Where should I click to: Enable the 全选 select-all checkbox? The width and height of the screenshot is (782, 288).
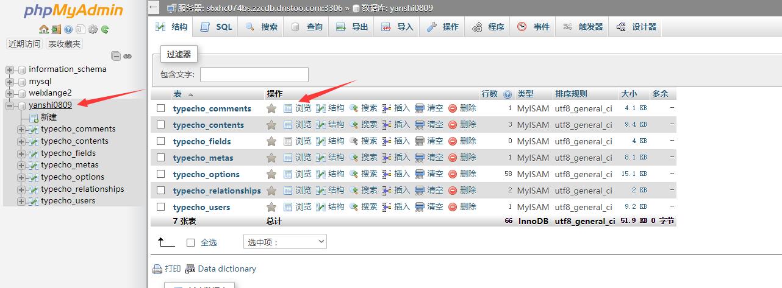point(190,242)
